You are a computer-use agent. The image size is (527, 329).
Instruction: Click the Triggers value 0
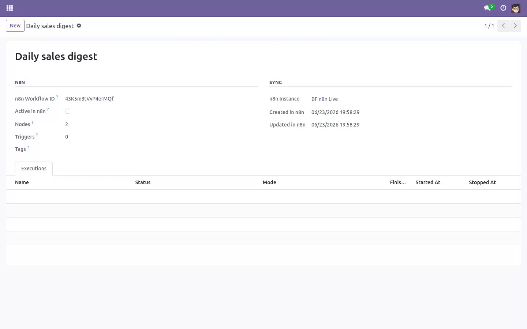click(x=67, y=137)
